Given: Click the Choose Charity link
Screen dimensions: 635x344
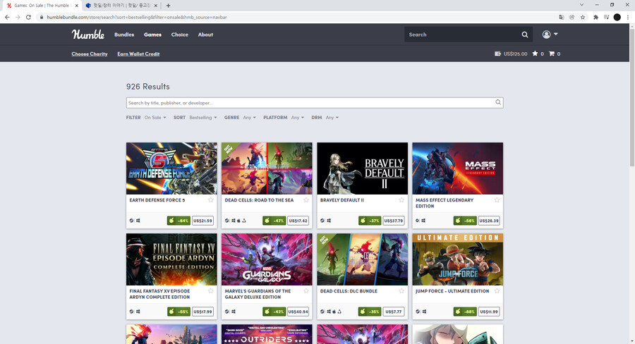Looking at the screenshot, I should tap(90, 54).
